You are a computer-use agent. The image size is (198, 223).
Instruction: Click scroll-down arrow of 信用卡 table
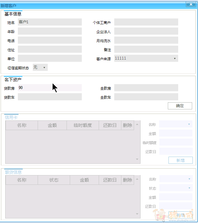(x=137, y=159)
